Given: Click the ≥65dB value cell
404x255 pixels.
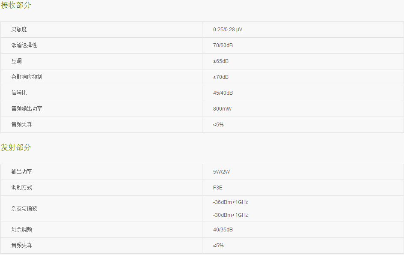Looking at the screenshot, I should point(303,61).
